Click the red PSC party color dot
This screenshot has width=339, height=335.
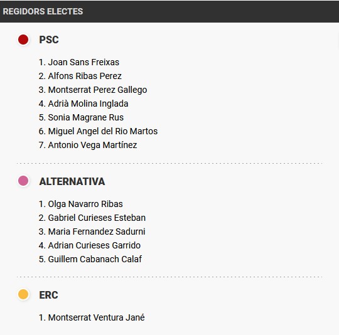[23, 40]
